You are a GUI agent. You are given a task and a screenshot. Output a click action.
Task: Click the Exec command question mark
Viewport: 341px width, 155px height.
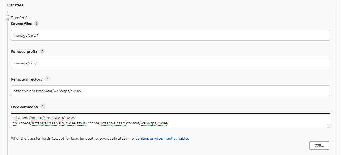pos(43,107)
